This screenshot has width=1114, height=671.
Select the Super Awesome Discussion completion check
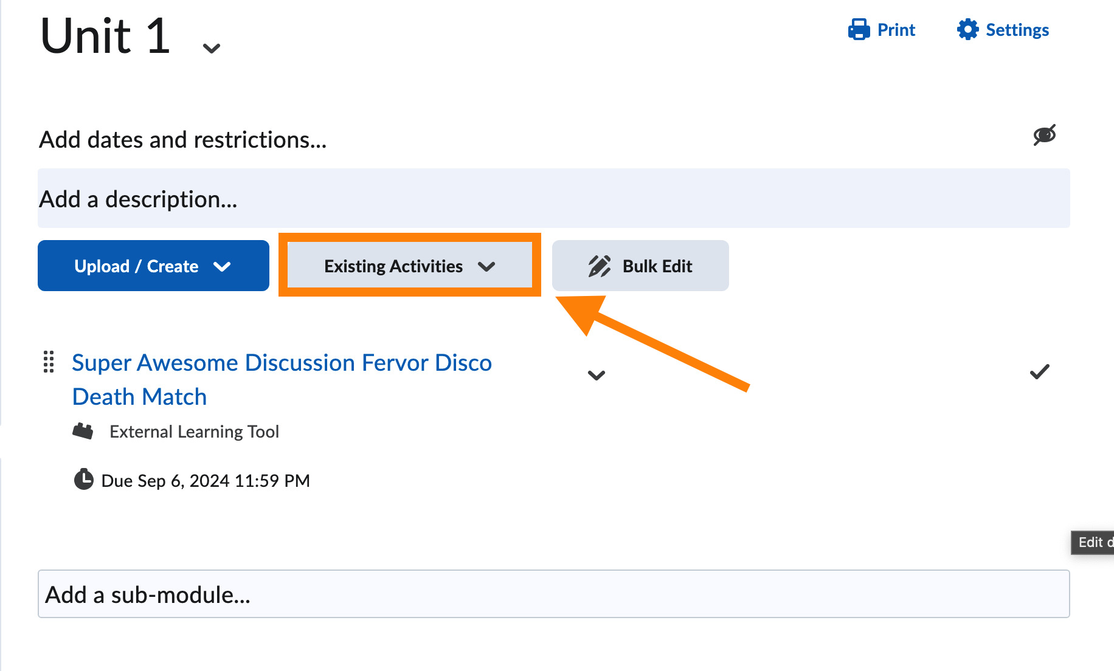point(1040,371)
